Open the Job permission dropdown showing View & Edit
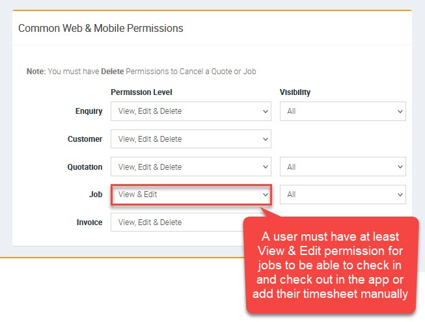Image resolution: width=425 pixels, height=322 pixels. [191, 195]
